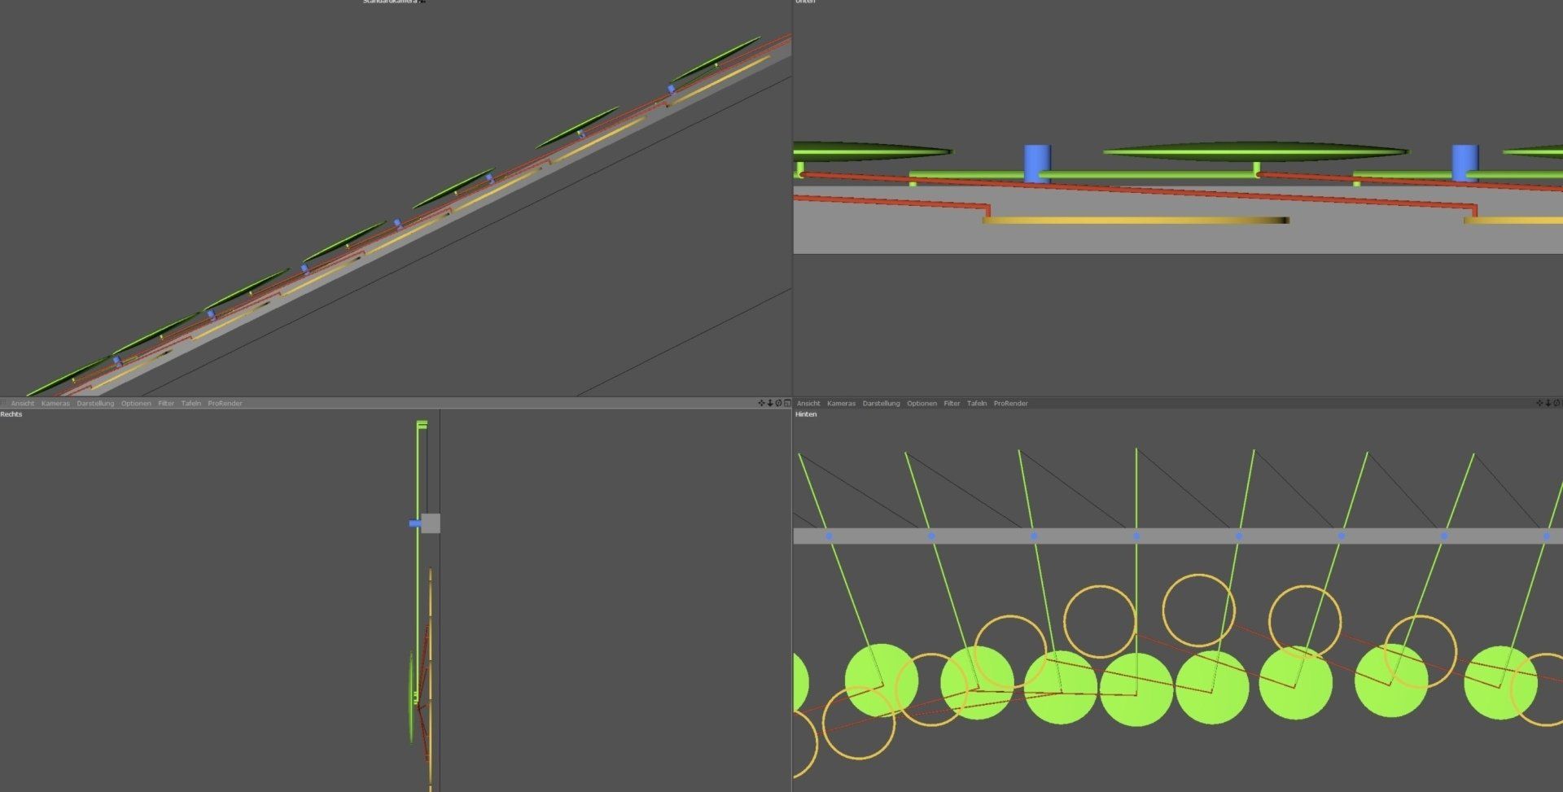This screenshot has width=1563, height=792.
Task: Open the Darstellung menu in the Hinten viewport
Action: tap(882, 404)
